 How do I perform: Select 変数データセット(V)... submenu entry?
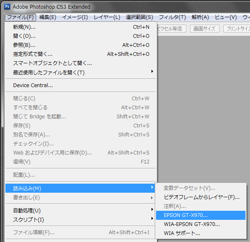click(201, 188)
